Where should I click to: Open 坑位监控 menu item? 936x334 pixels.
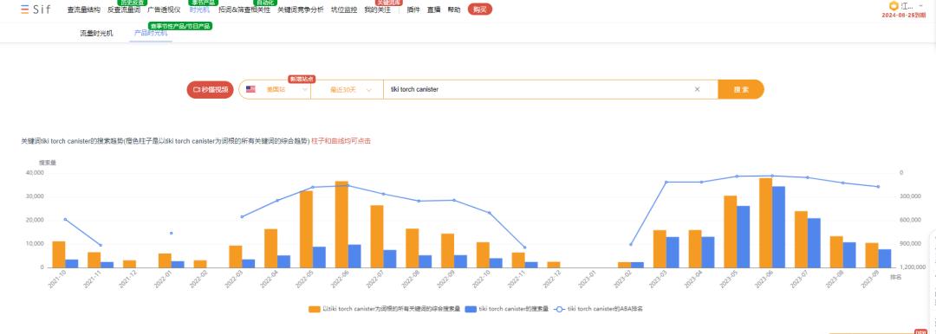click(344, 10)
